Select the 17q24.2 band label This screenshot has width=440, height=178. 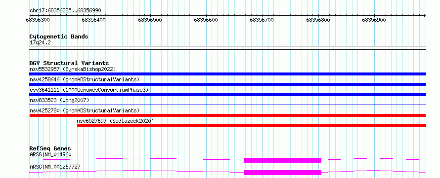(41, 43)
